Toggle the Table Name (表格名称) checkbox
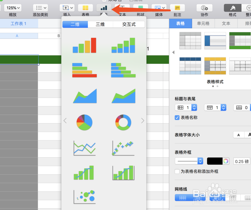Viewport: 251px width, 210px height. click(x=177, y=118)
